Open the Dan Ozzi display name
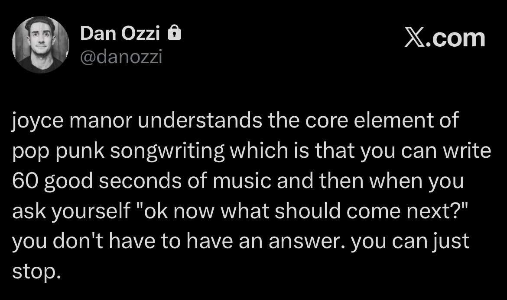507x300 pixels. (x=120, y=34)
